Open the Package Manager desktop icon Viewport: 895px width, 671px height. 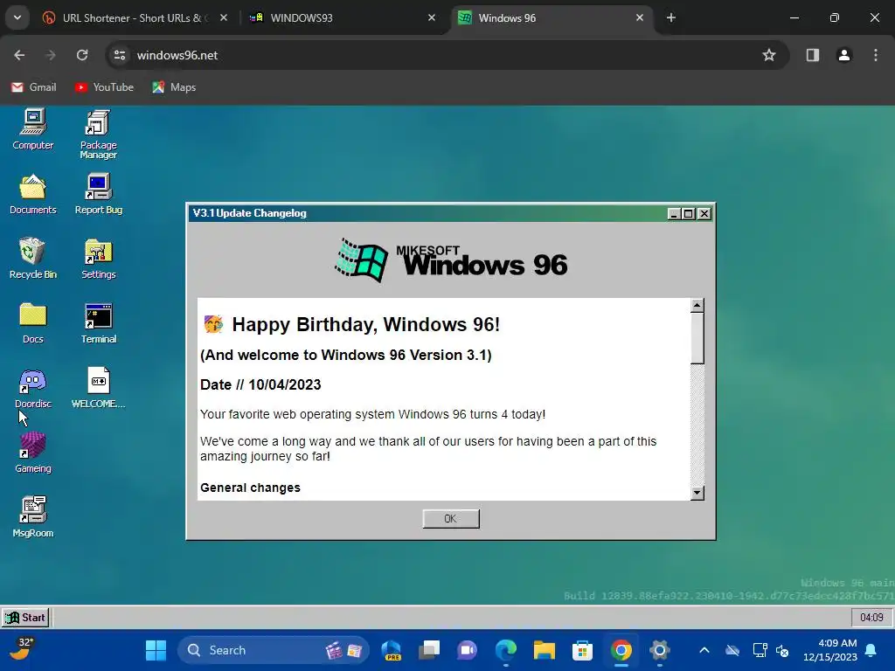98,134
